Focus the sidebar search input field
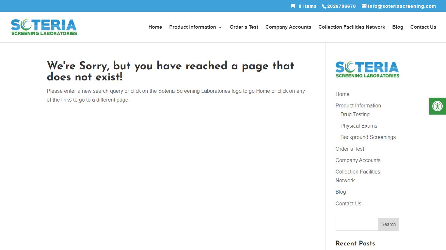The image size is (446, 250). [357, 224]
